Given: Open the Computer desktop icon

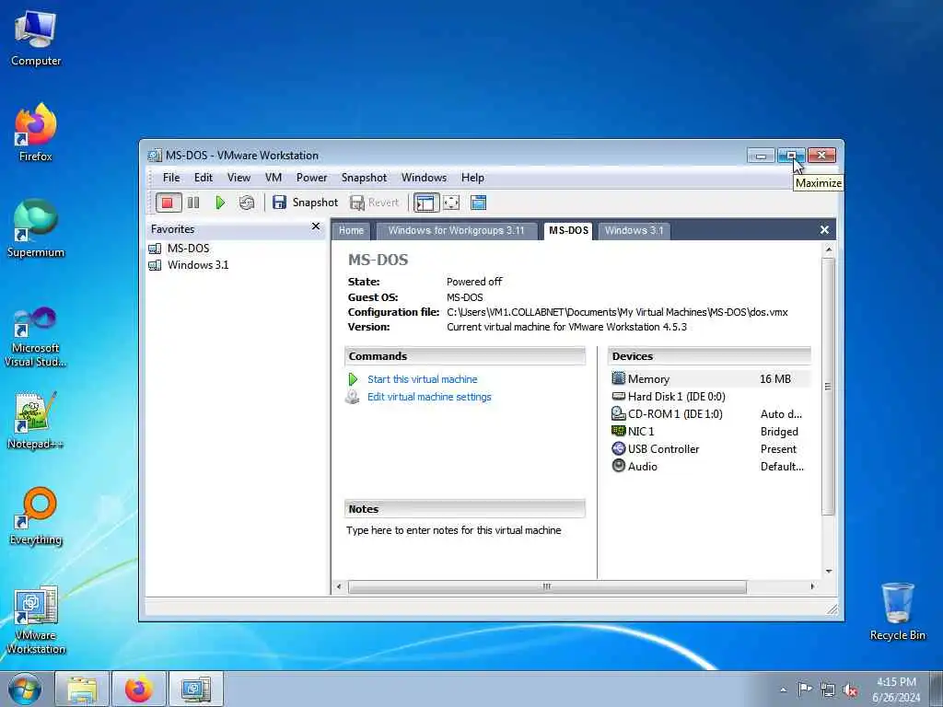Looking at the screenshot, I should pyautogui.click(x=36, y=39).
